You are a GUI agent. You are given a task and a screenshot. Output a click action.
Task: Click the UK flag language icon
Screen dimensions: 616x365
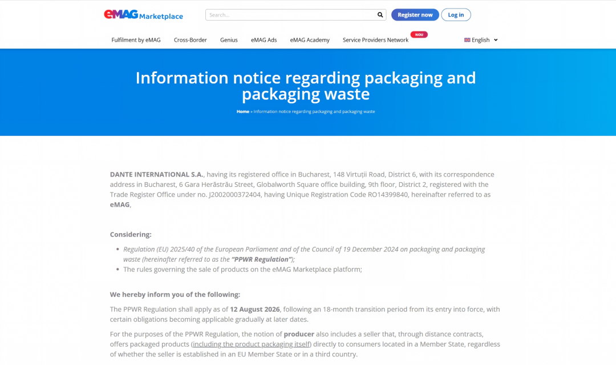click(x=467, y=40)
